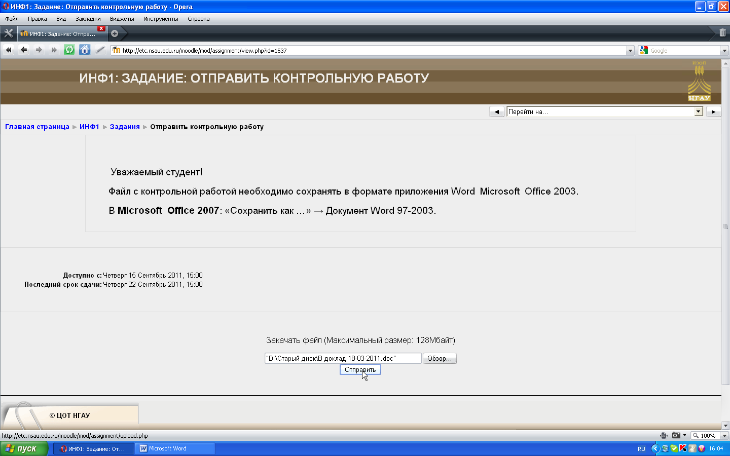Click the RU language indicator
This screenshot has width=730, height=456.
(x=641, y=449)
